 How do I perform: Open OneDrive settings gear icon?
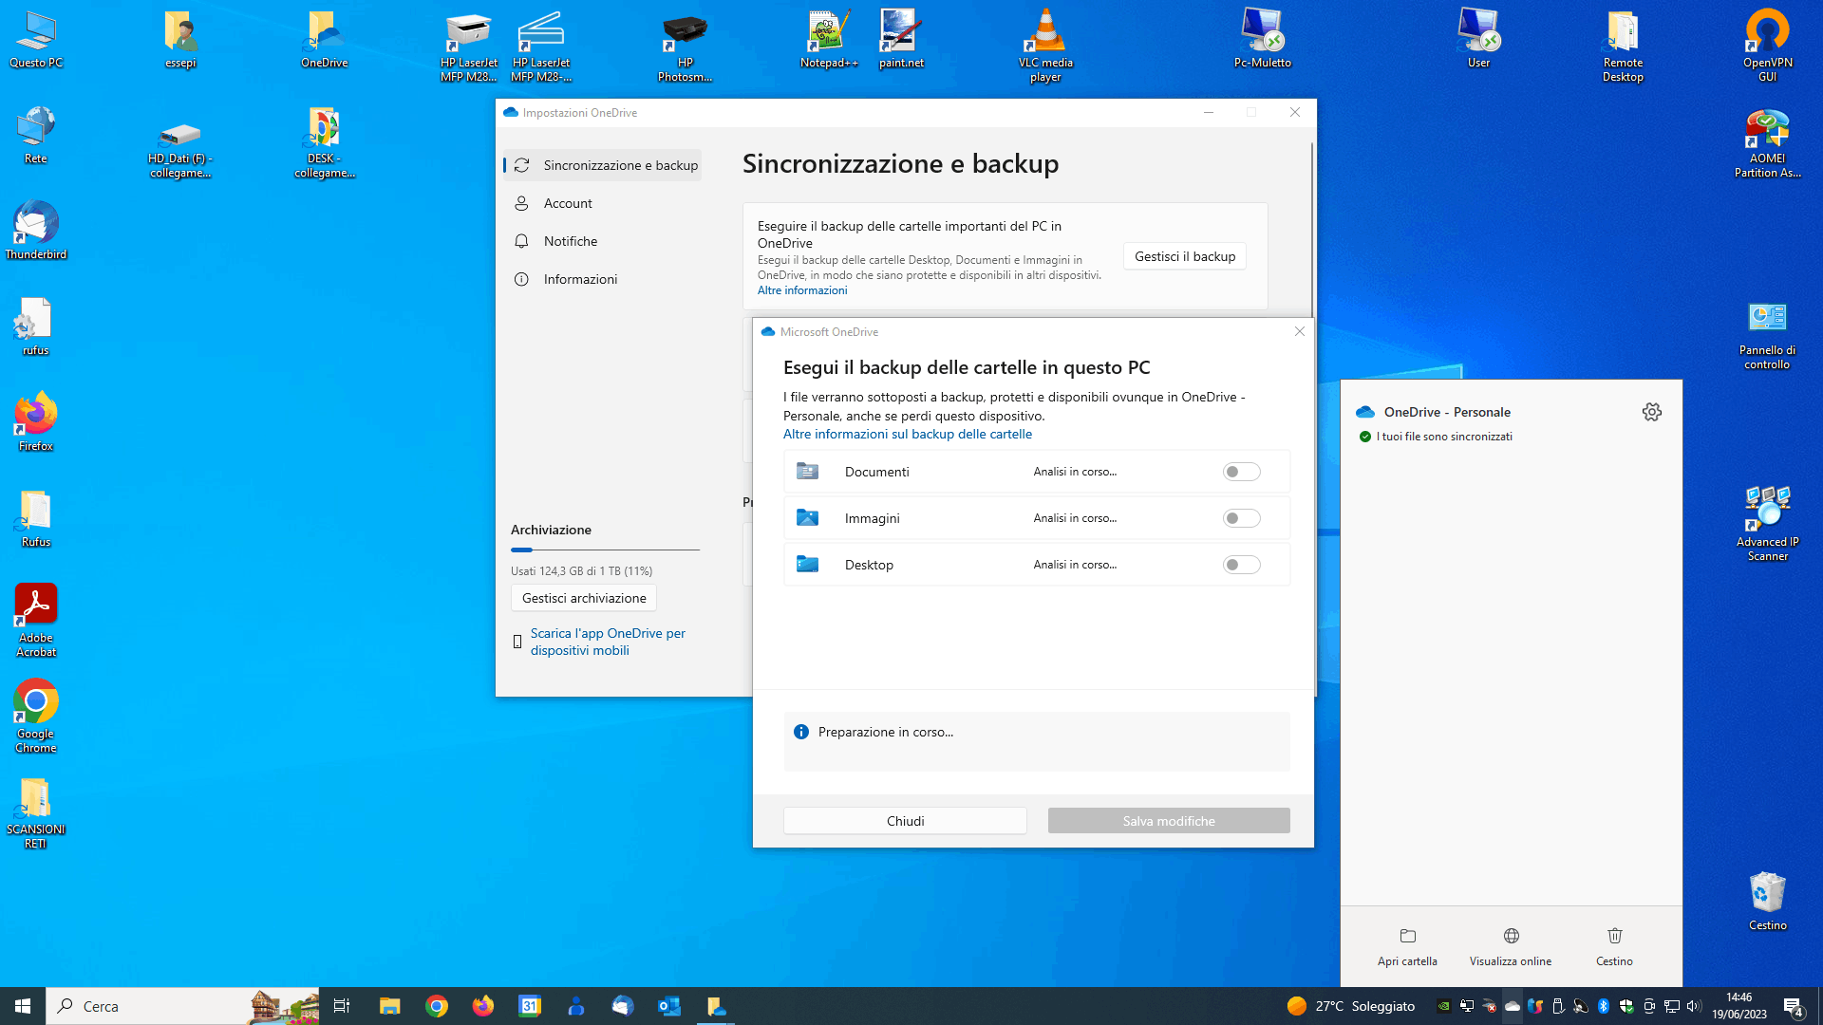(1651, 412)
